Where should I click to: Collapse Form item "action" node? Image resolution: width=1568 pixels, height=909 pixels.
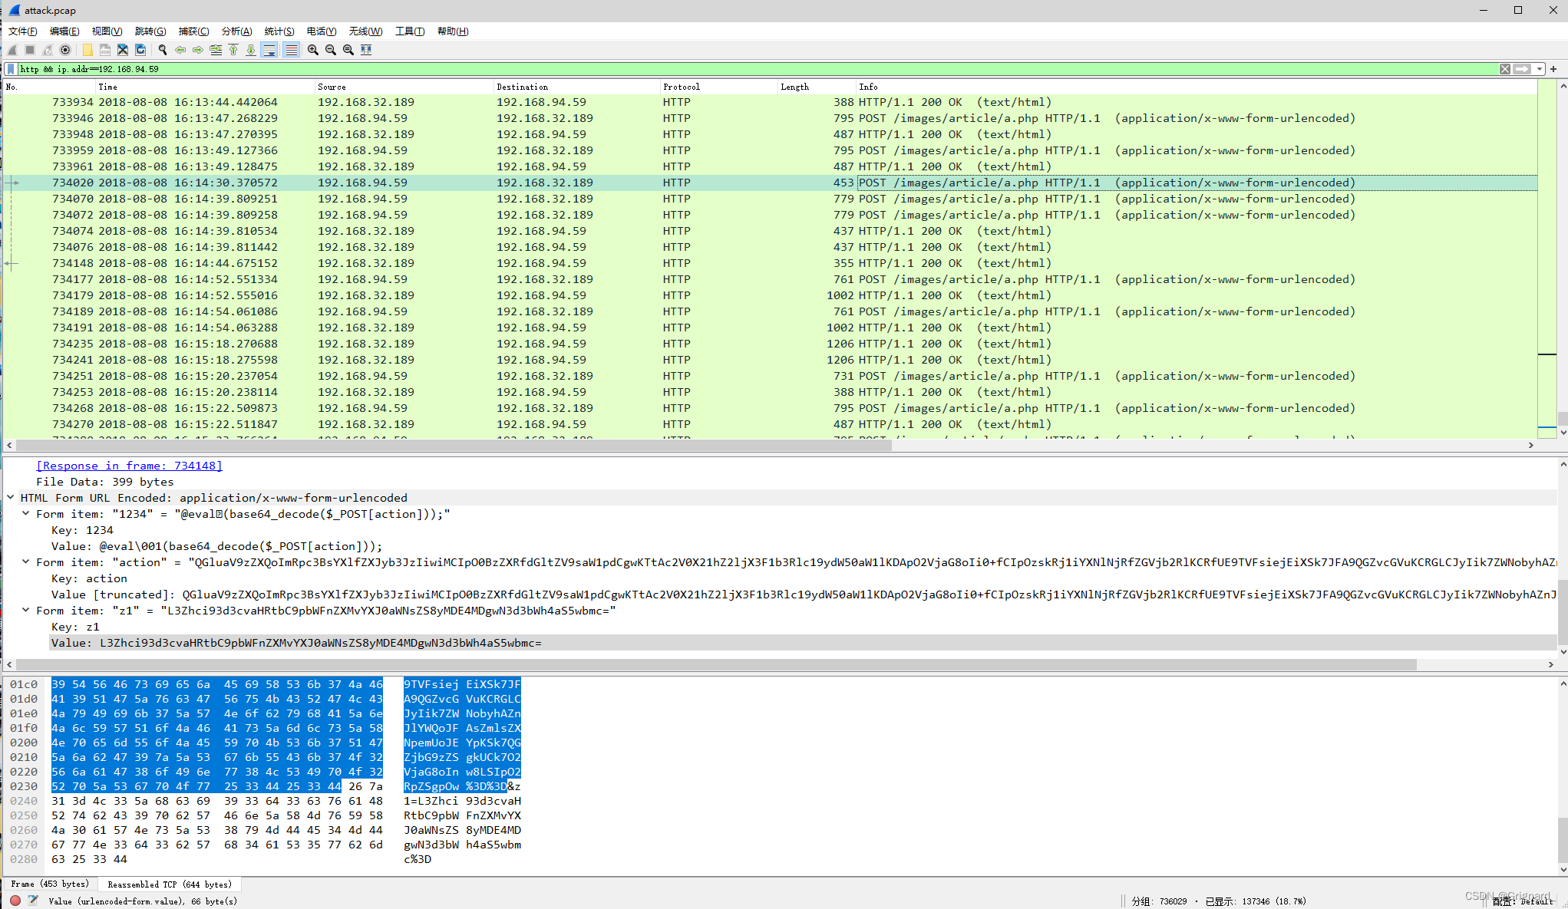tap(26, 562)
